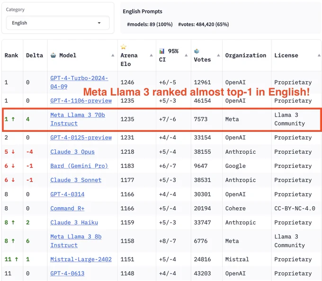
Task: Click the Arena Elo header text
Action: (x=129, y=60)
